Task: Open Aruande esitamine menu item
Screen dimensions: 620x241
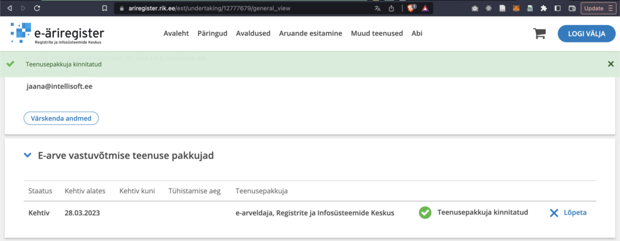Action: pos(311,33)
